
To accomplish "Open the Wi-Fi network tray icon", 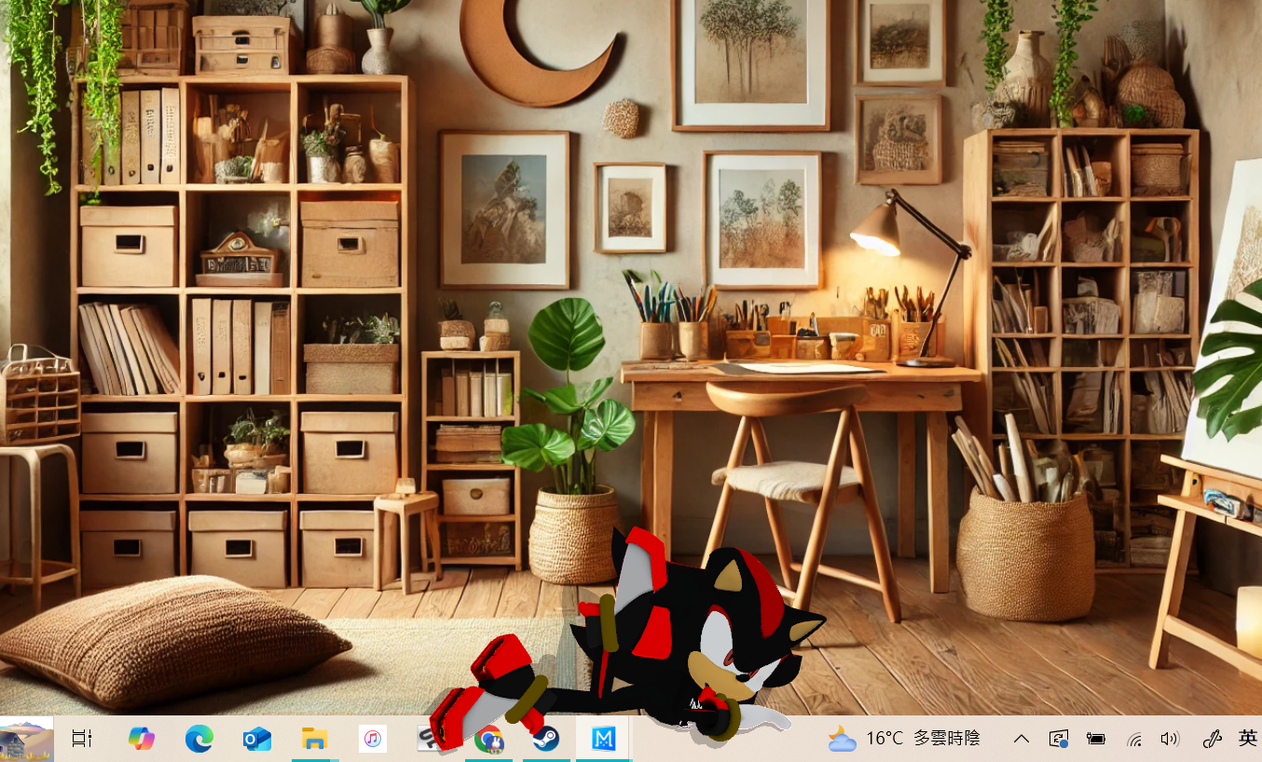I will tap(1134, 740).
